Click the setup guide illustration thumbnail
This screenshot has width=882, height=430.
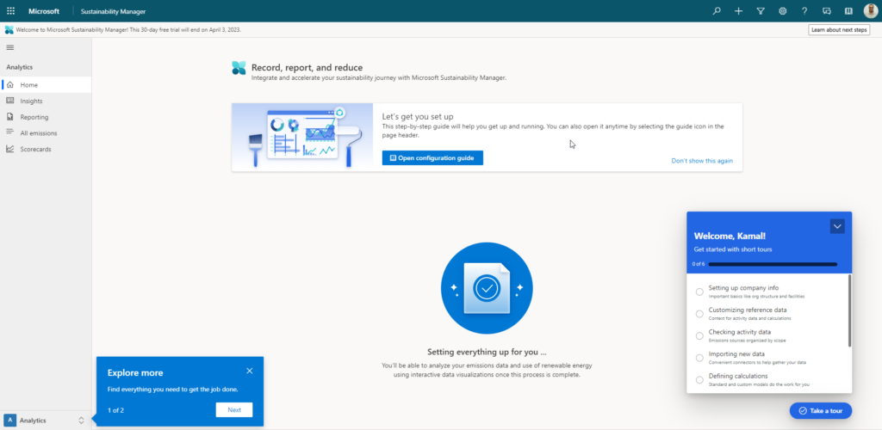point(302,137)
